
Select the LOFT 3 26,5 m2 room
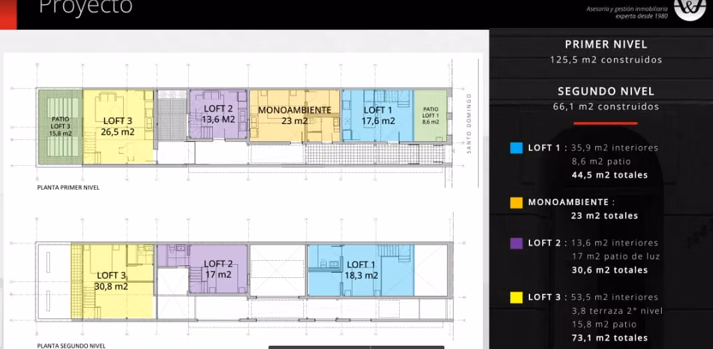118,127
